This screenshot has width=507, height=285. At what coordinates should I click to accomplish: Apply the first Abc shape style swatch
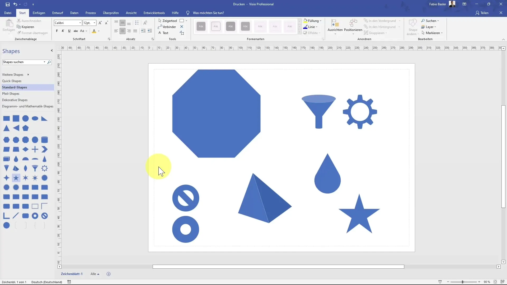(x=201, y=26)
